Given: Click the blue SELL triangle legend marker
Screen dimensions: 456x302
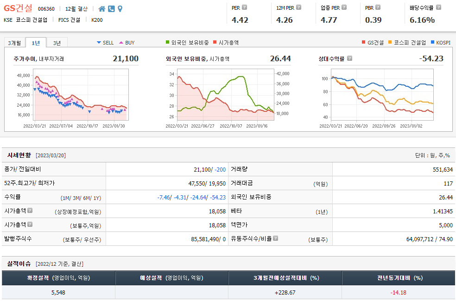Looking at the screenshot, I should coord(99,43).
